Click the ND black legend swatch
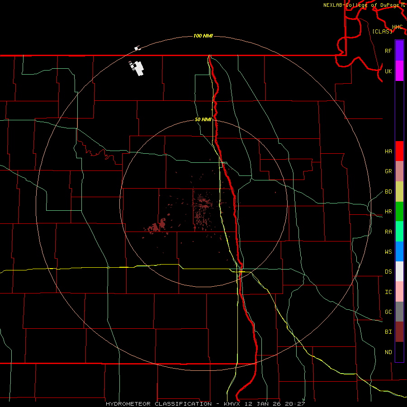This screenshot has width=407, height=407. pos(399,352)
